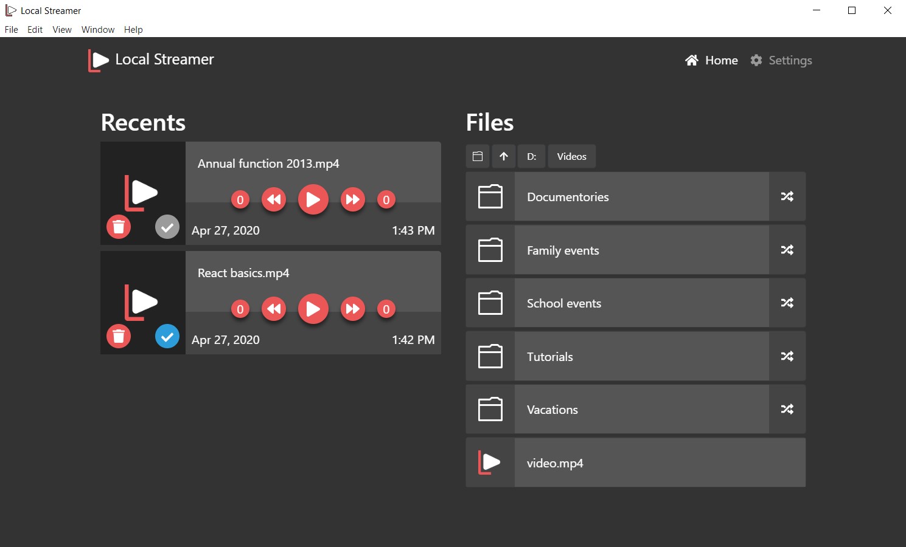Go to Home page
906x547 pixels.
pos(711,60)
